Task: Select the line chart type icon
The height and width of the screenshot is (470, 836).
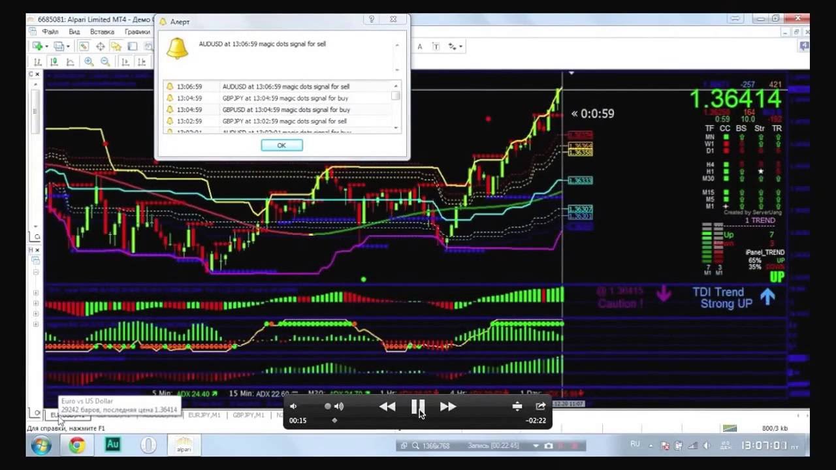Action: point(70,62)
